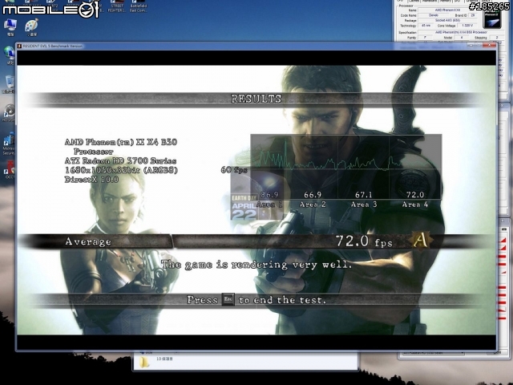Click the AMD Phenom II X4 B50 text

121,146
